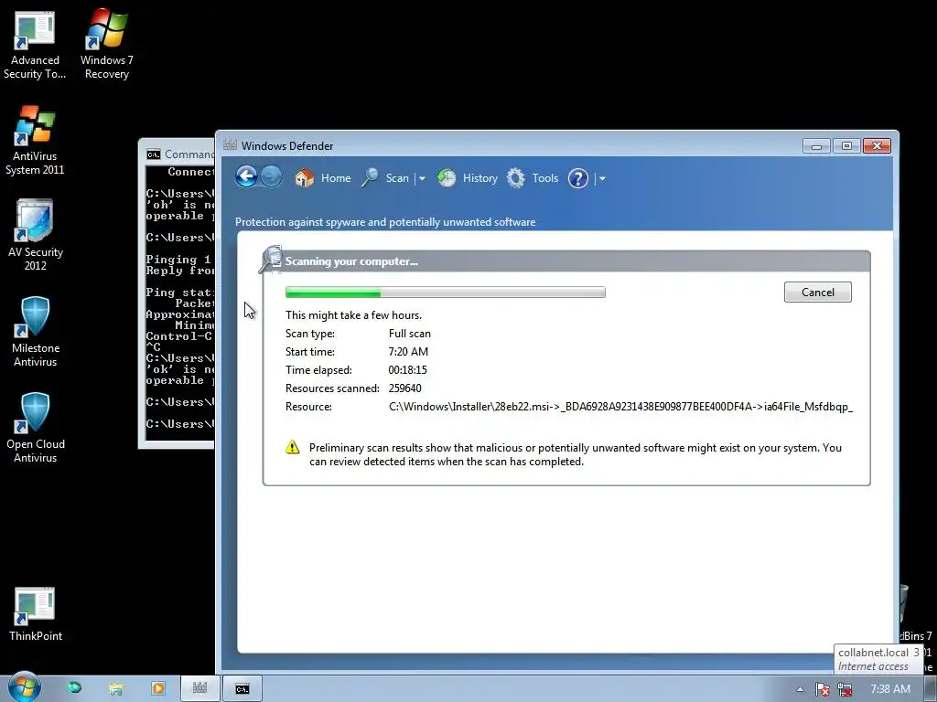This screenshot has height=702, width=937.
Task: Click the Windows Defender title bar icon
Action: point(230,145)
